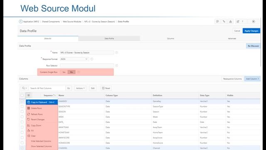Screen dimensions: 266x150
Task: Toggle the AWAYSCORE row checkbox
Action: [22, 137]
